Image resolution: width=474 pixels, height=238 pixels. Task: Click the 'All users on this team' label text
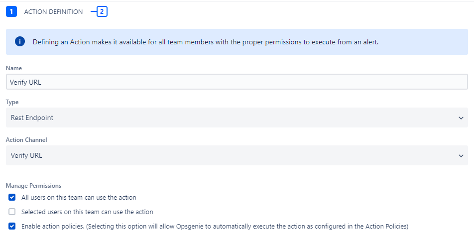(x=79, y=198)
